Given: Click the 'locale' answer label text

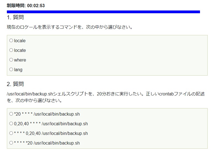Looking at the screenshot, I should [20, 41].
